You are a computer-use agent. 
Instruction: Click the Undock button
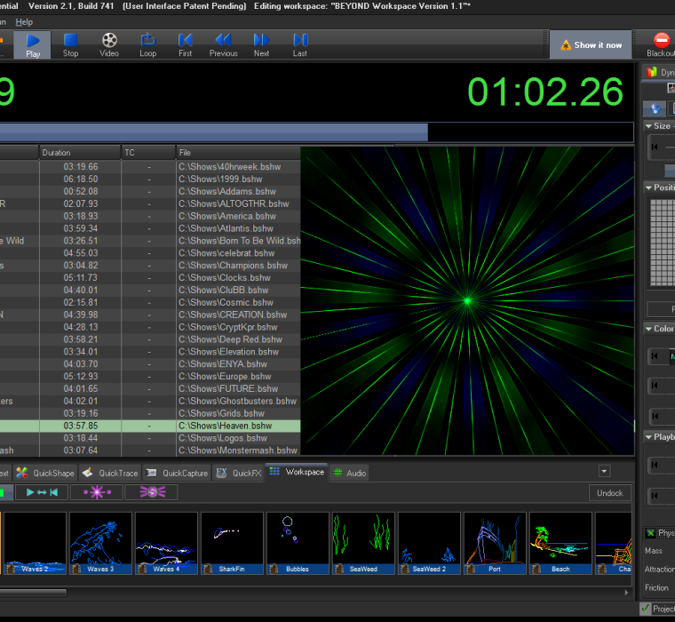click(610, 493)
